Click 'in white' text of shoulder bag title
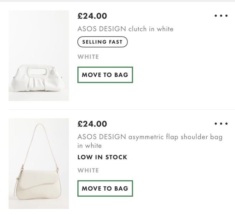Screen dimensions: 235x215 (90, 146)
